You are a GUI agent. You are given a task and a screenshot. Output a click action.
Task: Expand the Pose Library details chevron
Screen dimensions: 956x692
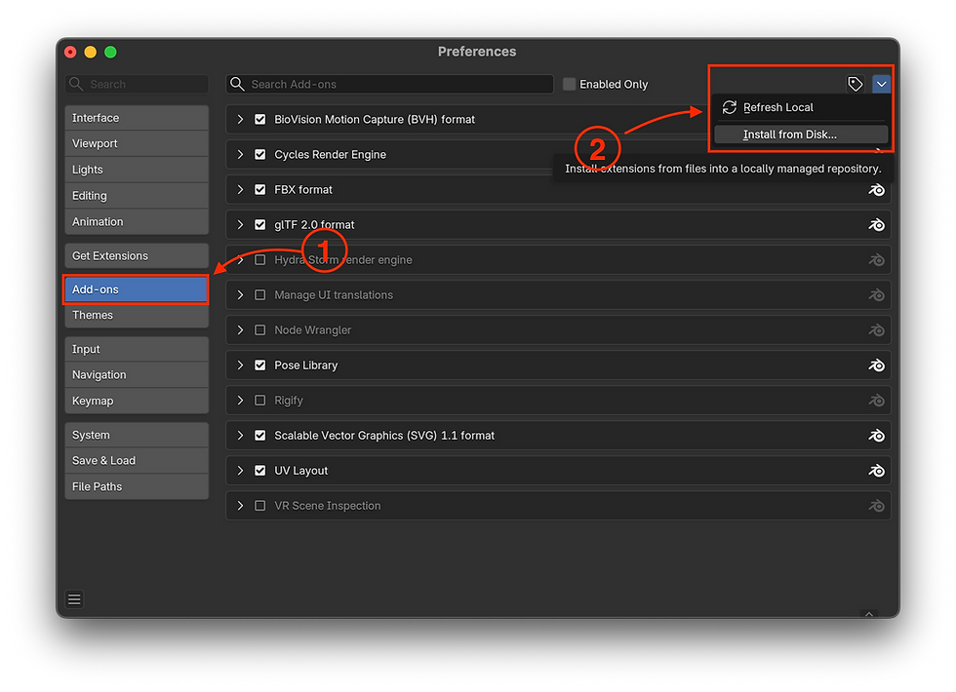[240, 365]
